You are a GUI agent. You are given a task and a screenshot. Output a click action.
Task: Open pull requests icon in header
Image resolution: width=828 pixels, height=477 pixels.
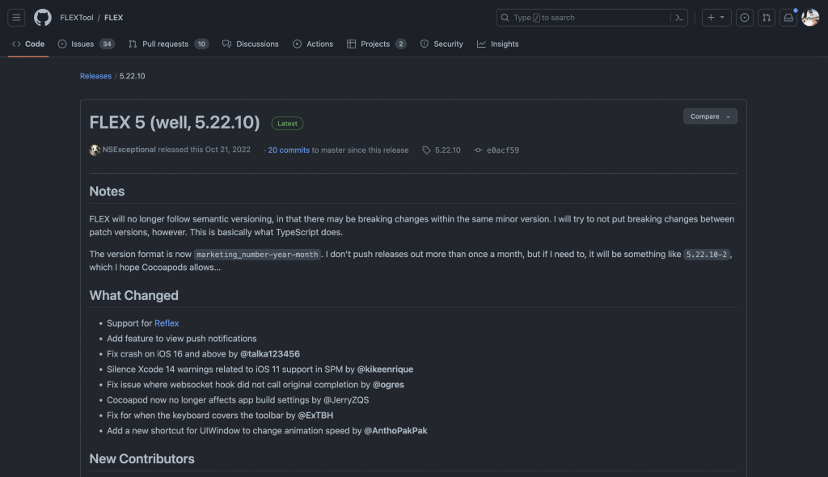[x=767, y=18]
